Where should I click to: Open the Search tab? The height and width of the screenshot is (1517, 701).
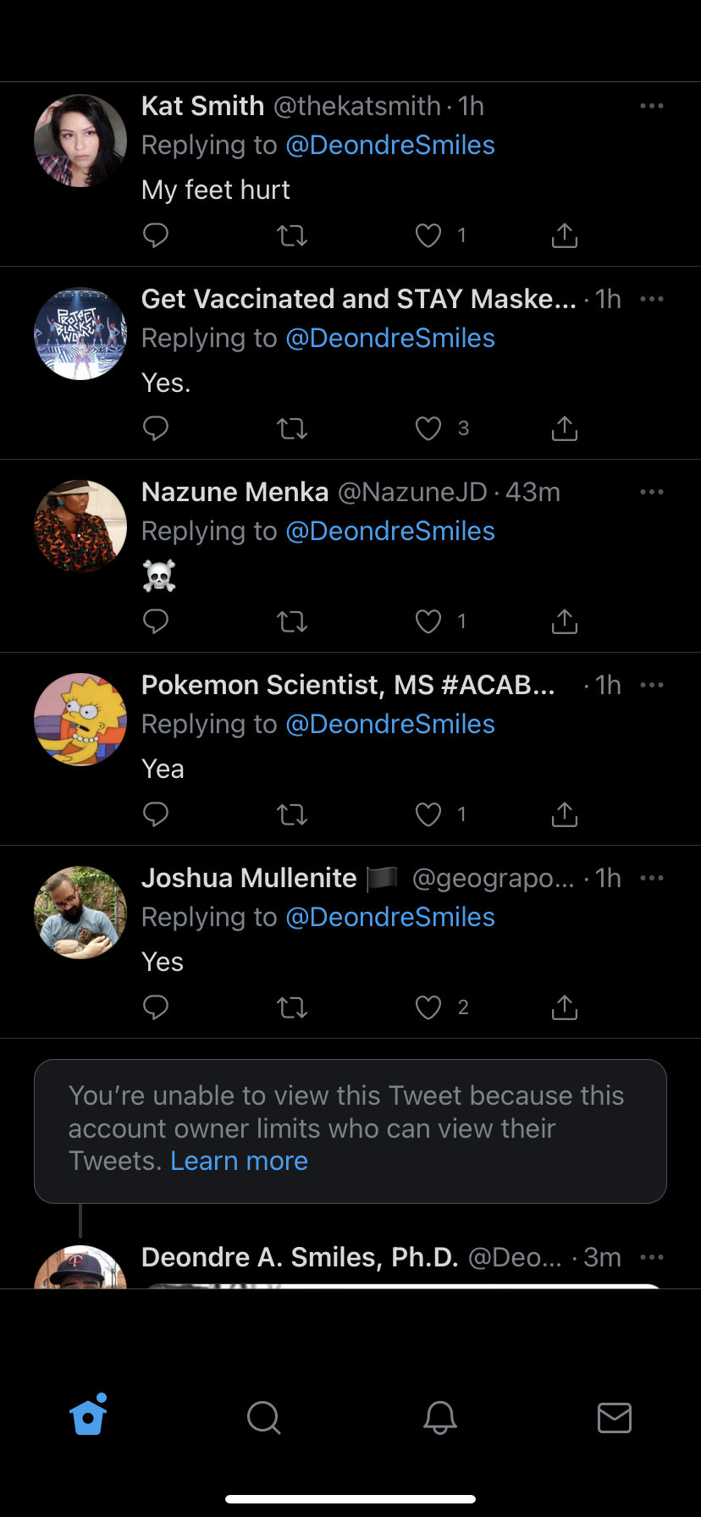coord(263,1416)
